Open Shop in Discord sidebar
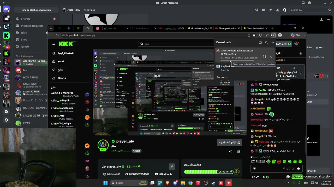Viewport: 334px width, 187px height. (x=31, y=40)
